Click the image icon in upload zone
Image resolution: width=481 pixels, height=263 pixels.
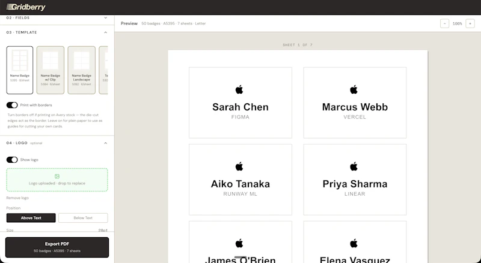pos(57,177)
